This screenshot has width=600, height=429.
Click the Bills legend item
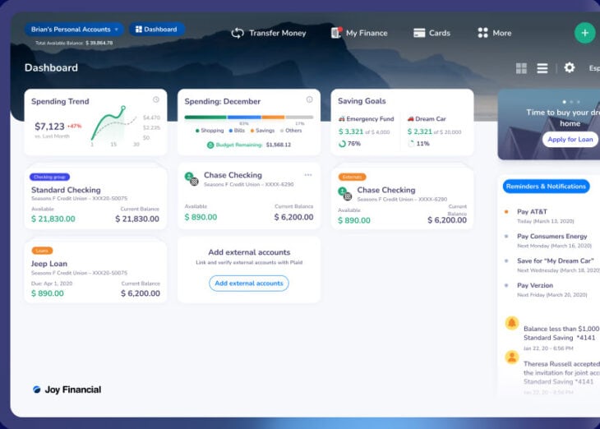click(237, 131)
